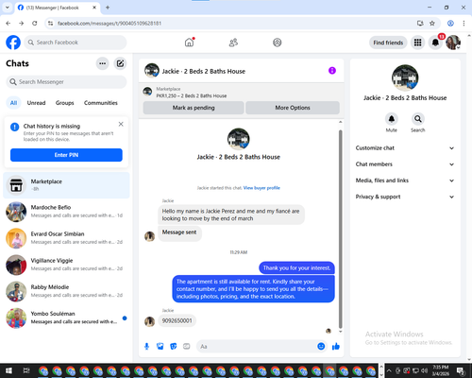The width and height of the screenshot is (472, 378).
Task: Search in conversation with magnifier icon
Action: (418, 119)
